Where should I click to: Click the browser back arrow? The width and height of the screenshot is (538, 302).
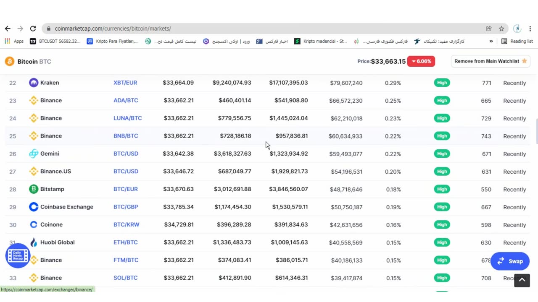8,29
